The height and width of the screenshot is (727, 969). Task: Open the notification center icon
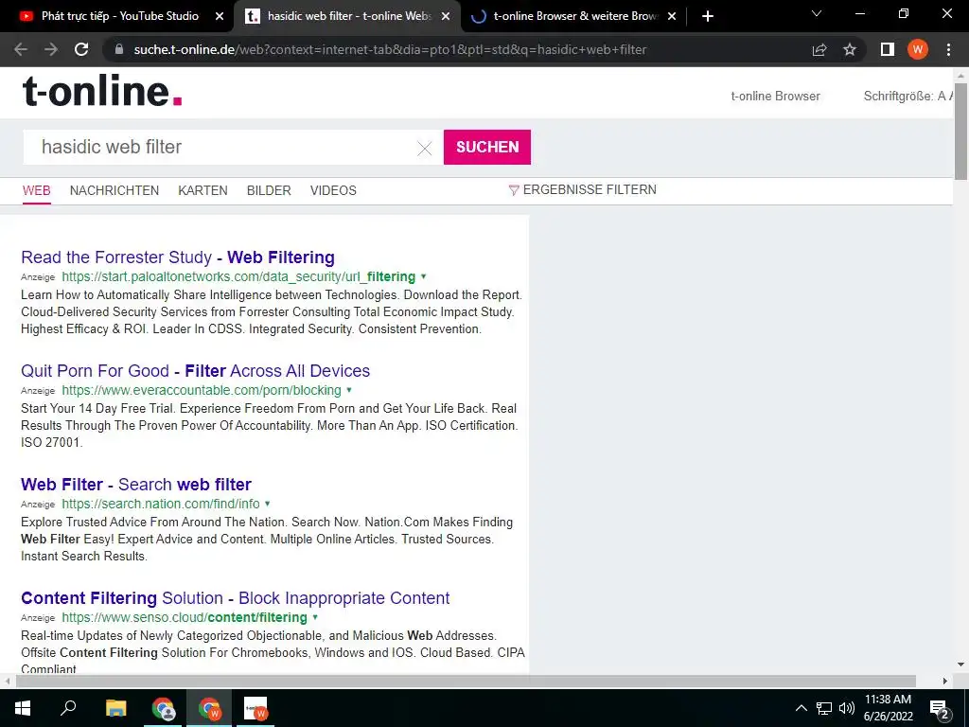coord(940,709)
